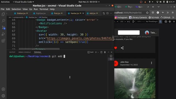Open the Selection menu
The width and height of the screenshot is (176, 99).
[x=16, y=9]
